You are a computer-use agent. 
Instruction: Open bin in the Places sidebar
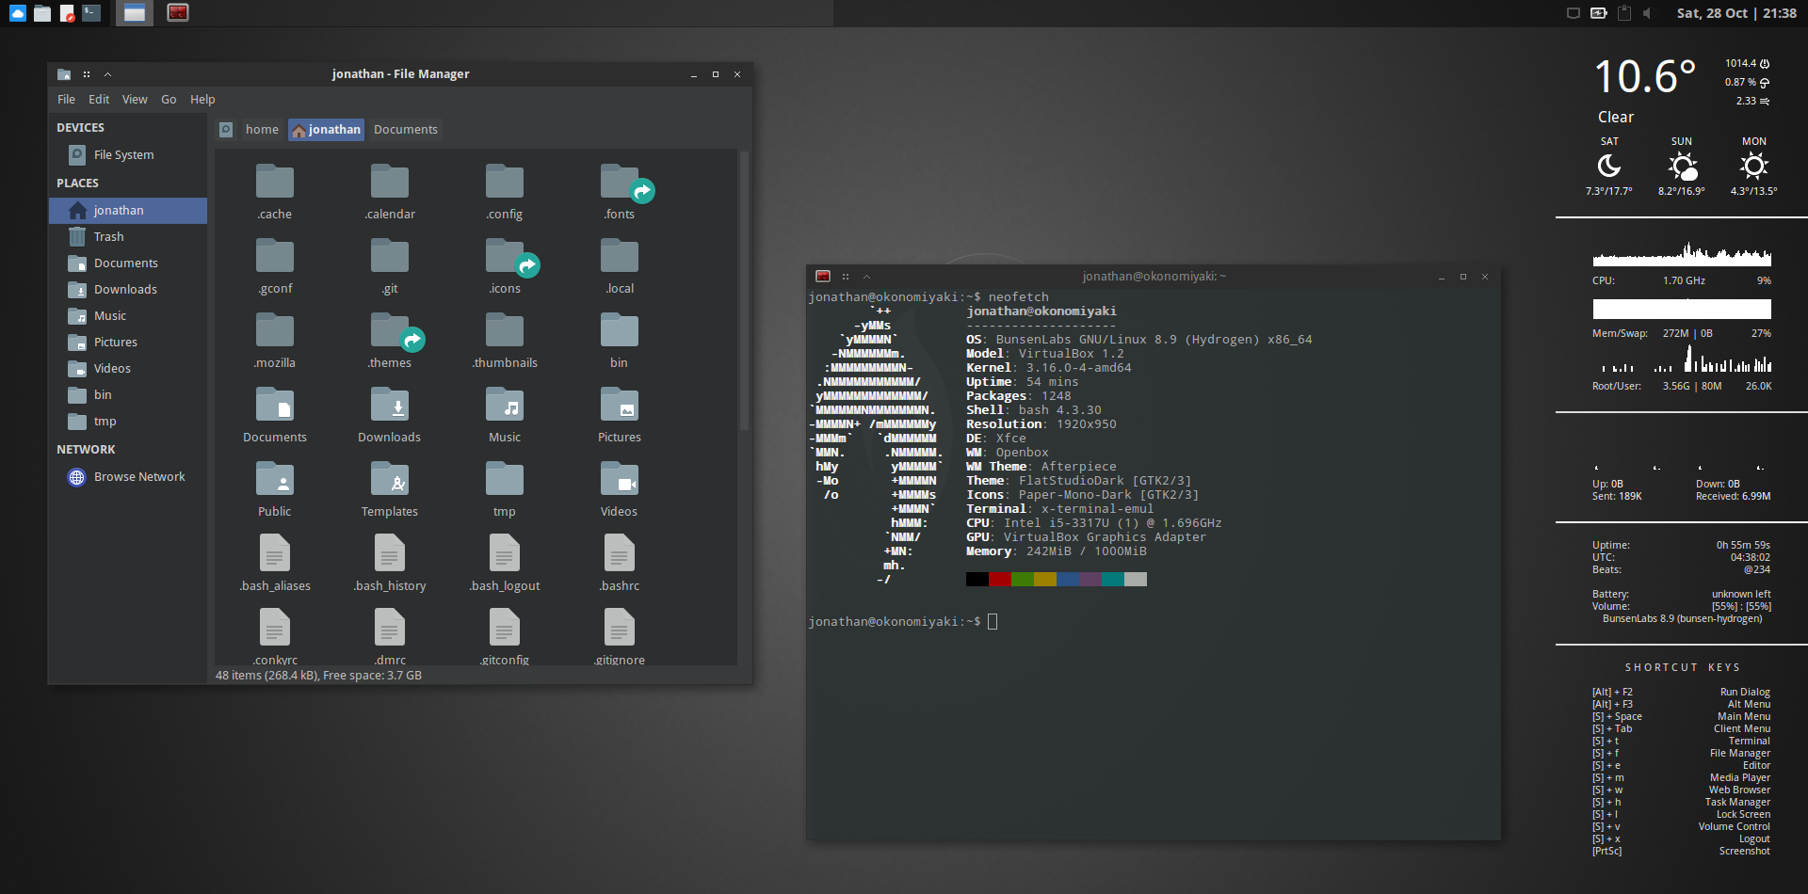(128, 395)
